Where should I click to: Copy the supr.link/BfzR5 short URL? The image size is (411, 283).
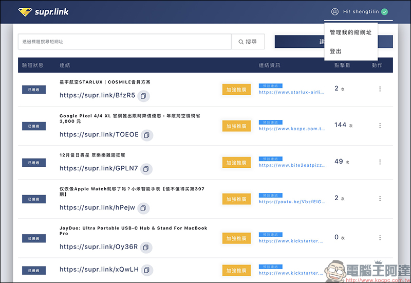point(143,96)
